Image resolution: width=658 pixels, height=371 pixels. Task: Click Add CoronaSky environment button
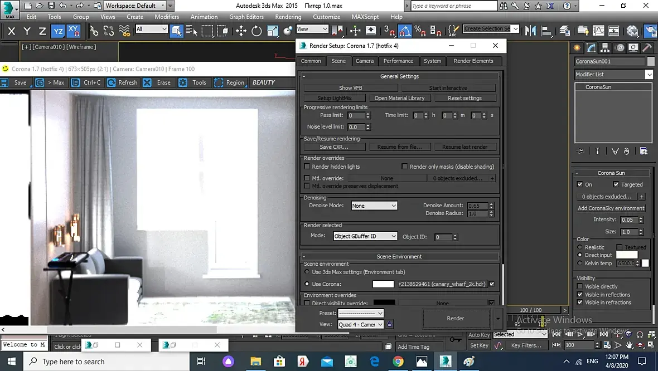pyautogui.click(x=611, y=208)
